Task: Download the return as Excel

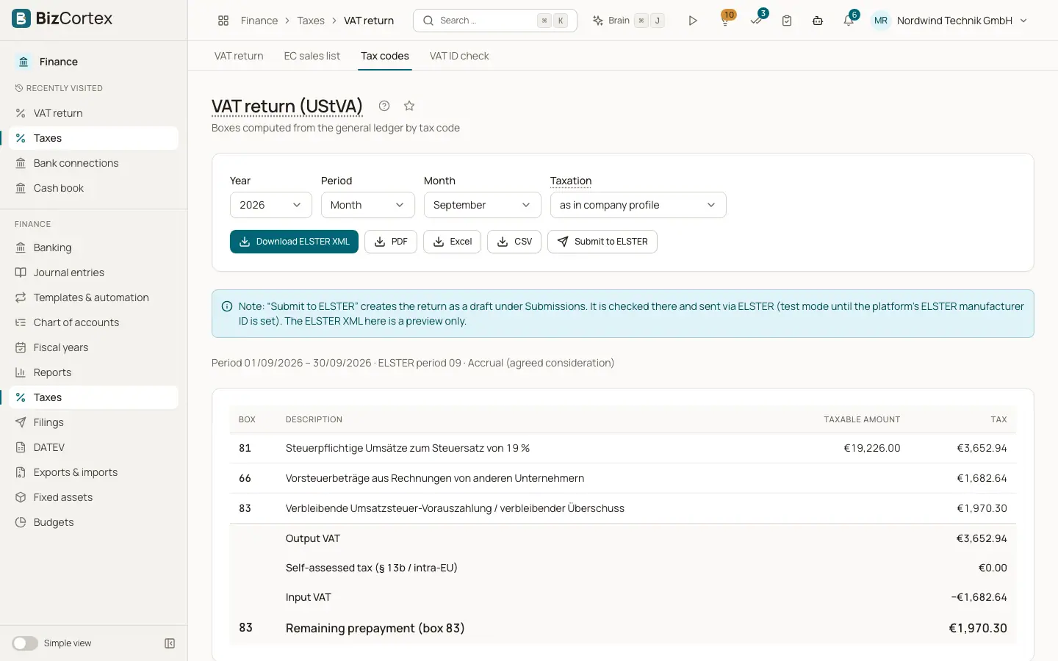Action: (452, 242)
